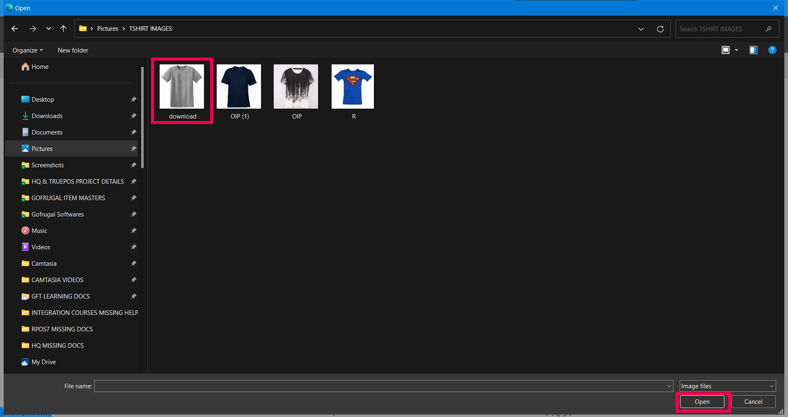
Task: Click the File name input field
Action: [x=384, y=386]
